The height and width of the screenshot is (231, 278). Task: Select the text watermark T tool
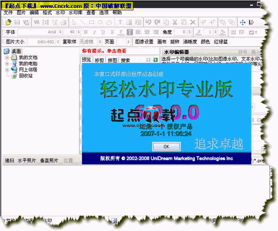pyautogui.click(x=120, y=22)
